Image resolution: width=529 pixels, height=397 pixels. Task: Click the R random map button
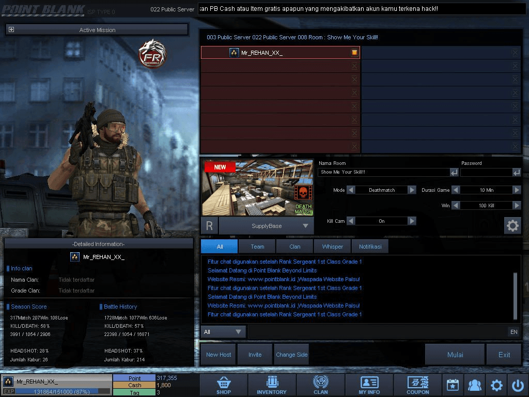pyautogui.click(x=209, y=226)
